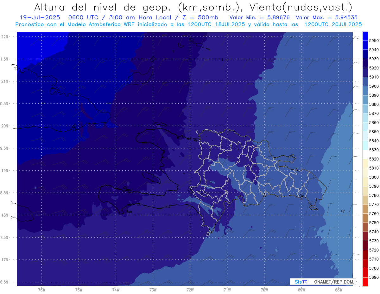Click the 5700 legend value

(x=374, y=268)
